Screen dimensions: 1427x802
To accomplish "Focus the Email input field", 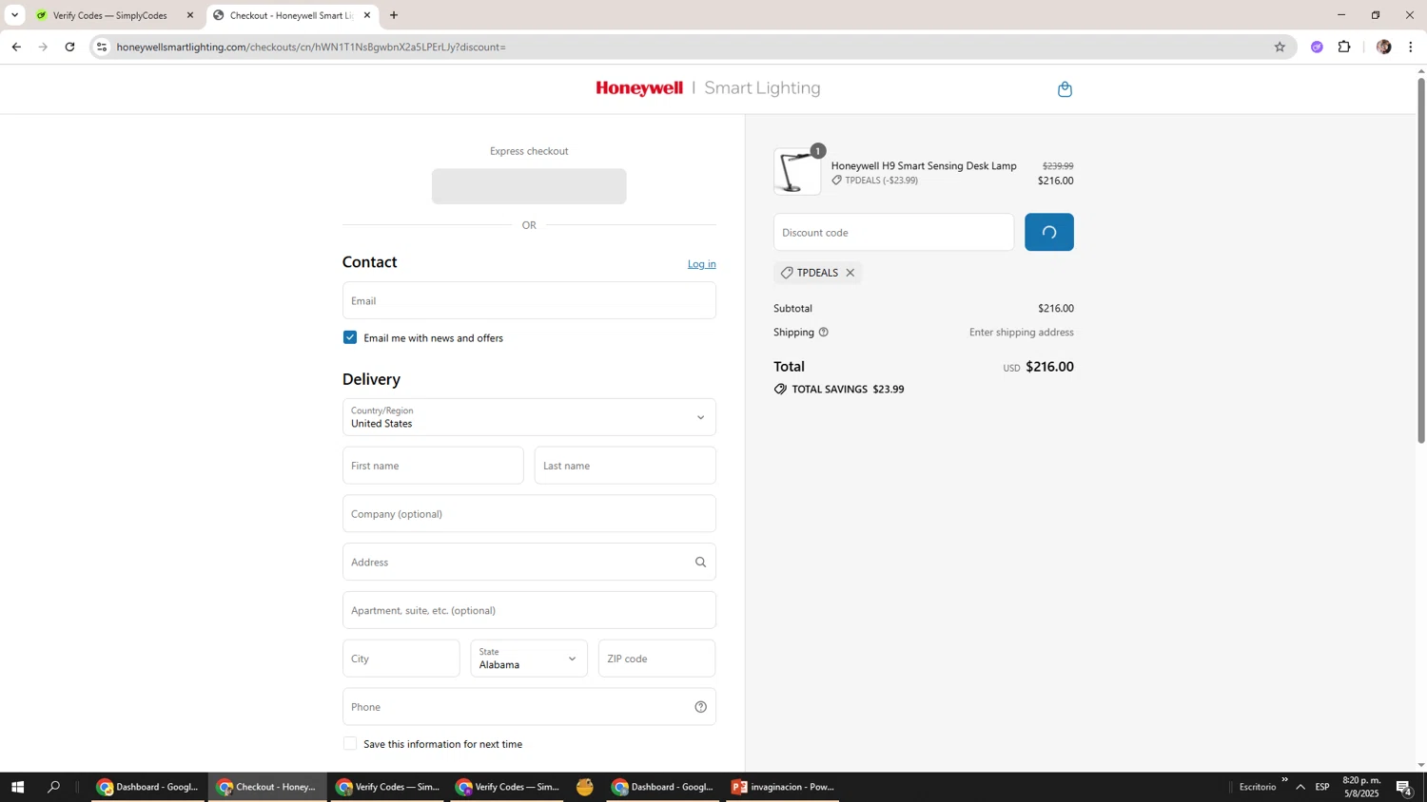I will [529, 300].
